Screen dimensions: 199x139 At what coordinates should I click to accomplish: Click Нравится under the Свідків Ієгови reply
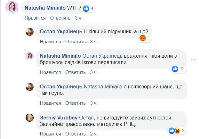point(50,72)
